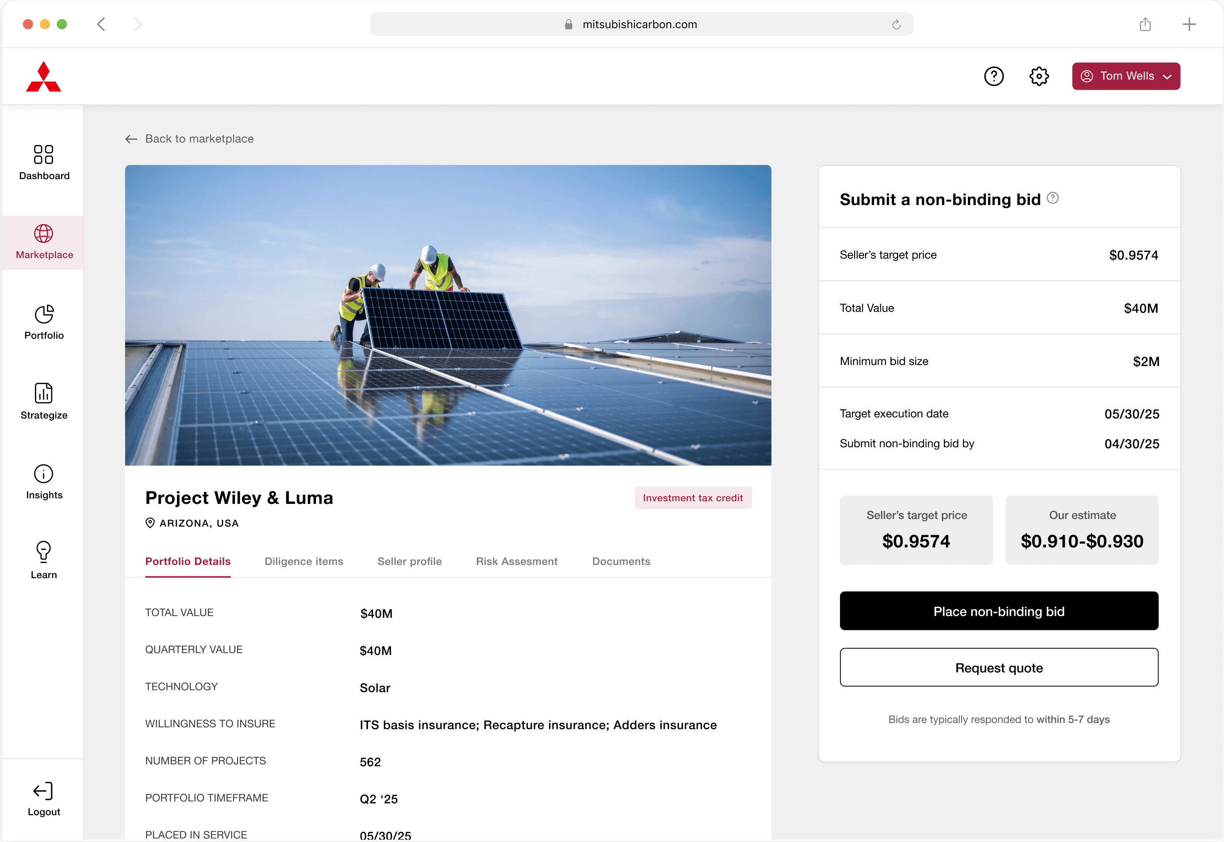Image resolution: width=1224 pixels, height=842 pixels.
Task: Switch to the Diligence items tab
Action: 303,561
